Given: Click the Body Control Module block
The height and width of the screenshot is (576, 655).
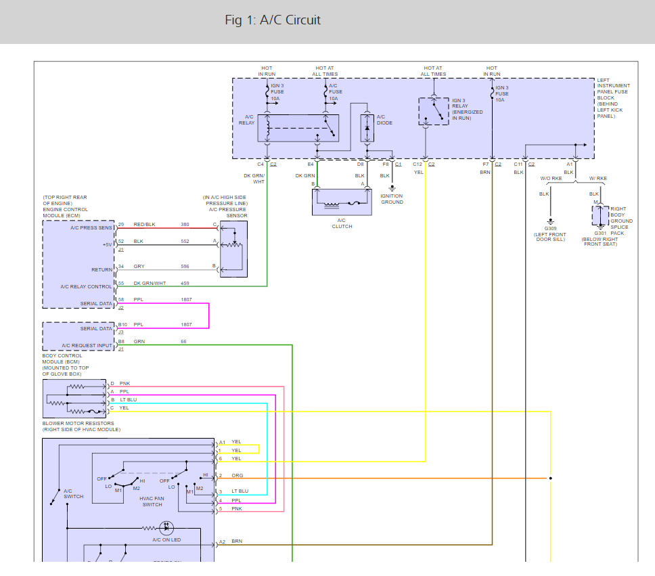Looking at the screenshot, I should 78,336.
